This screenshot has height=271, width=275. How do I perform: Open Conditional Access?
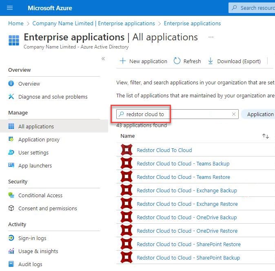tap(40, 195)
